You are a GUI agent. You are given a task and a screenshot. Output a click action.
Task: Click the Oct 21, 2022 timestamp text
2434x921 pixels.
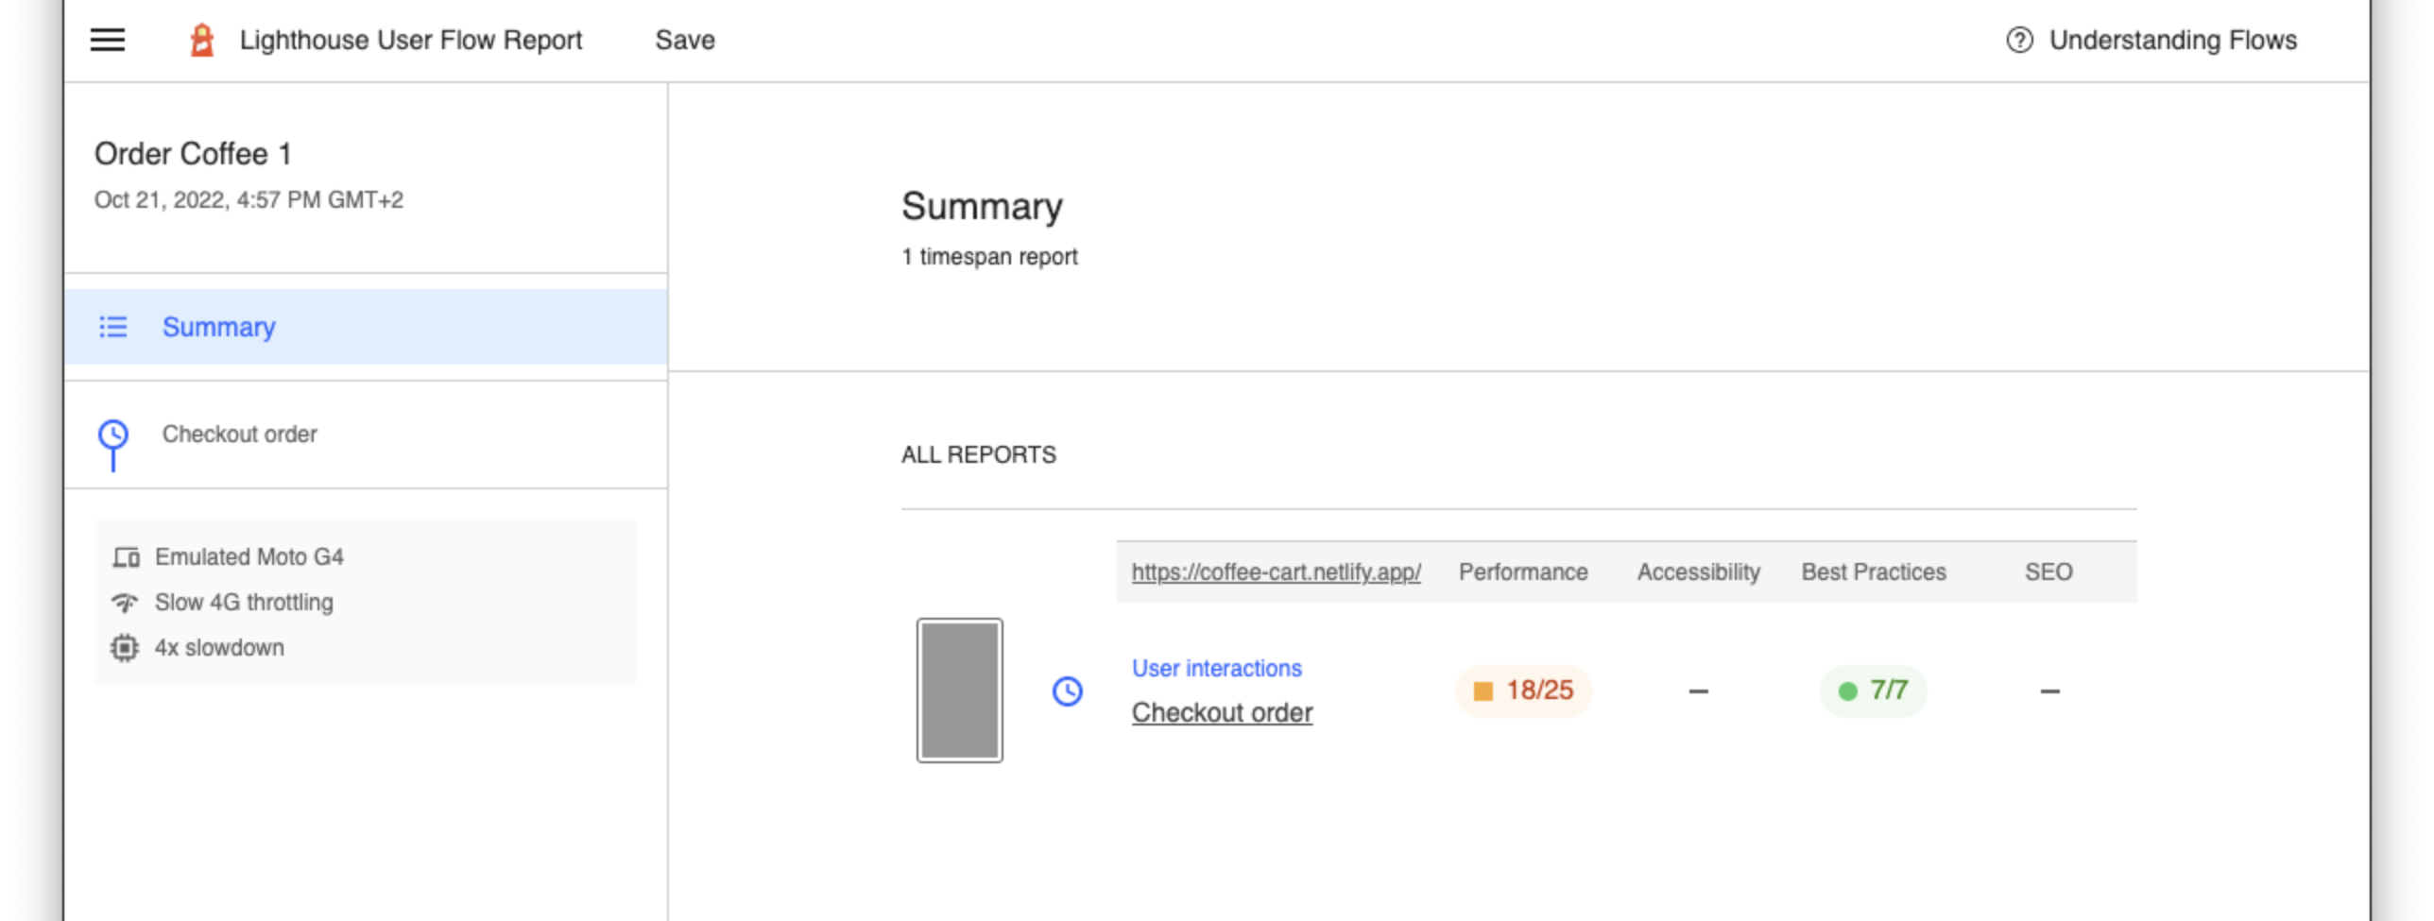coord(249,199)
